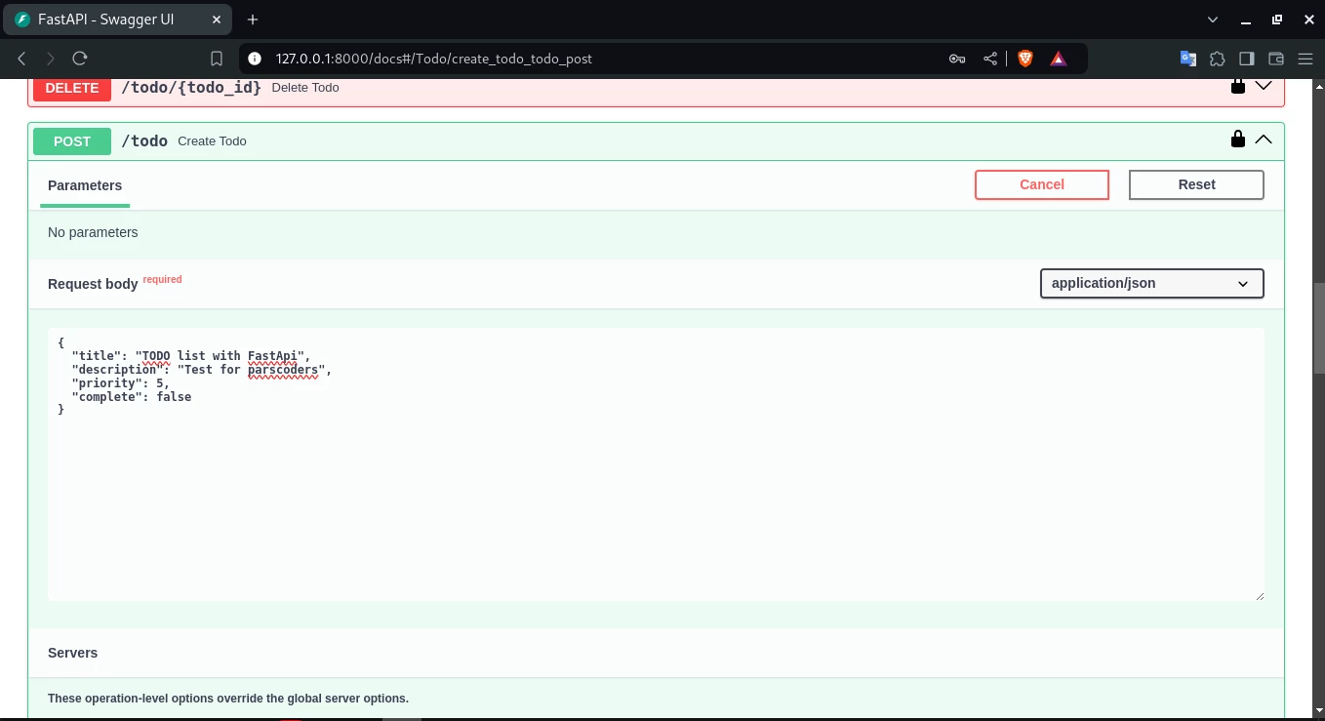This screenshot has width=1325, height=721.
Task: Click inside the request body JSON textarea
Action: click(x=655, y=488)
